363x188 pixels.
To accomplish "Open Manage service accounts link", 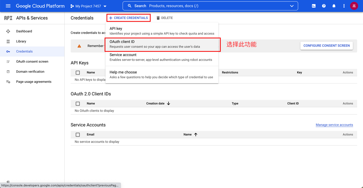I will pyautogui.click(x=334, y=125).
